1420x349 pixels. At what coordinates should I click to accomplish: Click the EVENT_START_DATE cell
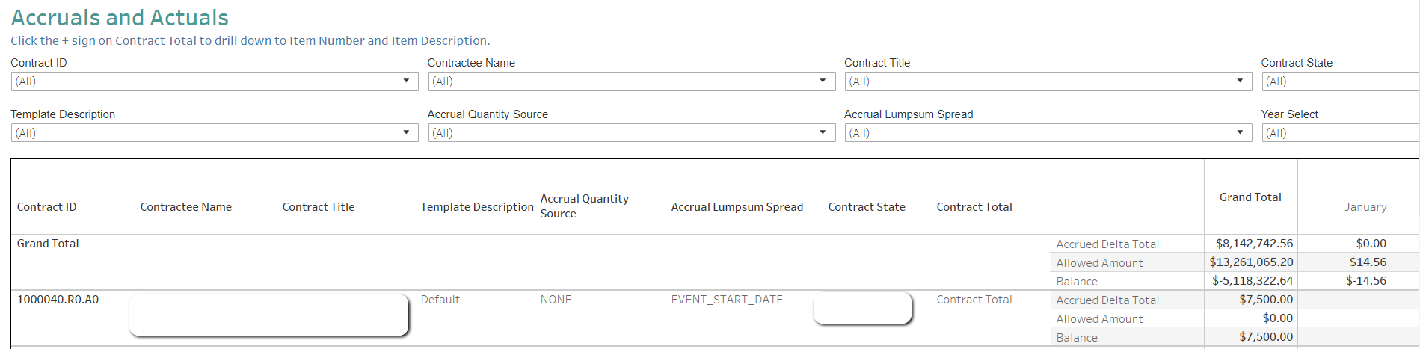[x=726, y=300]
